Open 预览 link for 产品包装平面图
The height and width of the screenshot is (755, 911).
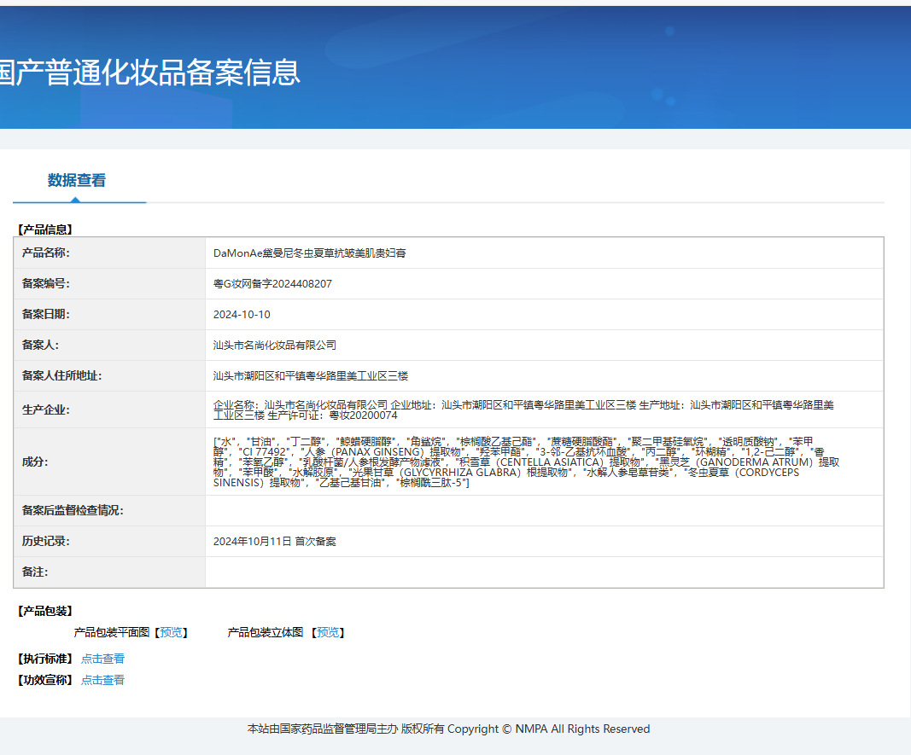[x=171, y=632]
